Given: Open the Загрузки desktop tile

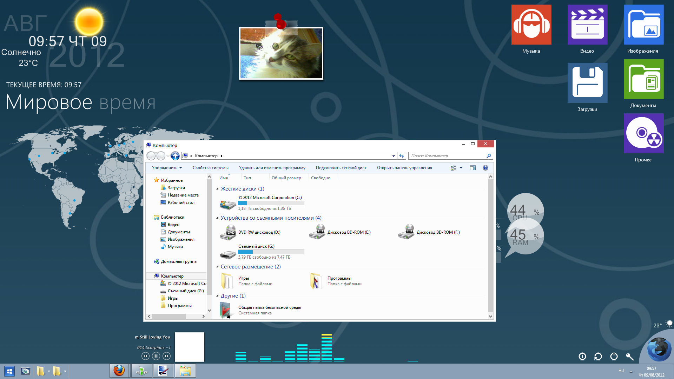Looking at the screenshot, I should pyautogui.click(x=587, y=83).
